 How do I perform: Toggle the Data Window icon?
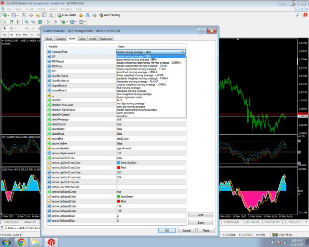pos(31,15)
